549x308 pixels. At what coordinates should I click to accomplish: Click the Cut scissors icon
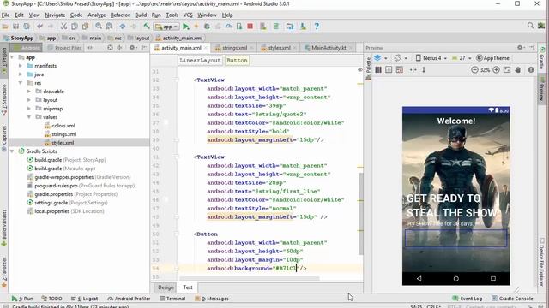pyautogui.click(x=63, y=27)
